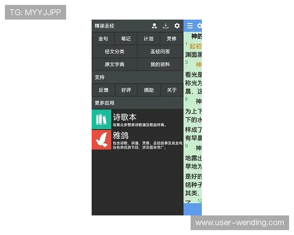294x235 pixels.
Task: Tap verse number 6 in scripture
Action: pyautogui.click(x=186, y=99)
